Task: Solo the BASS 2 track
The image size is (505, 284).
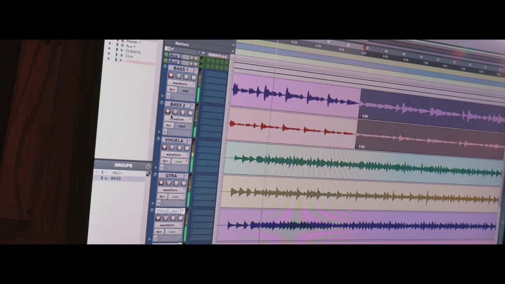Action: coord(182,112)
